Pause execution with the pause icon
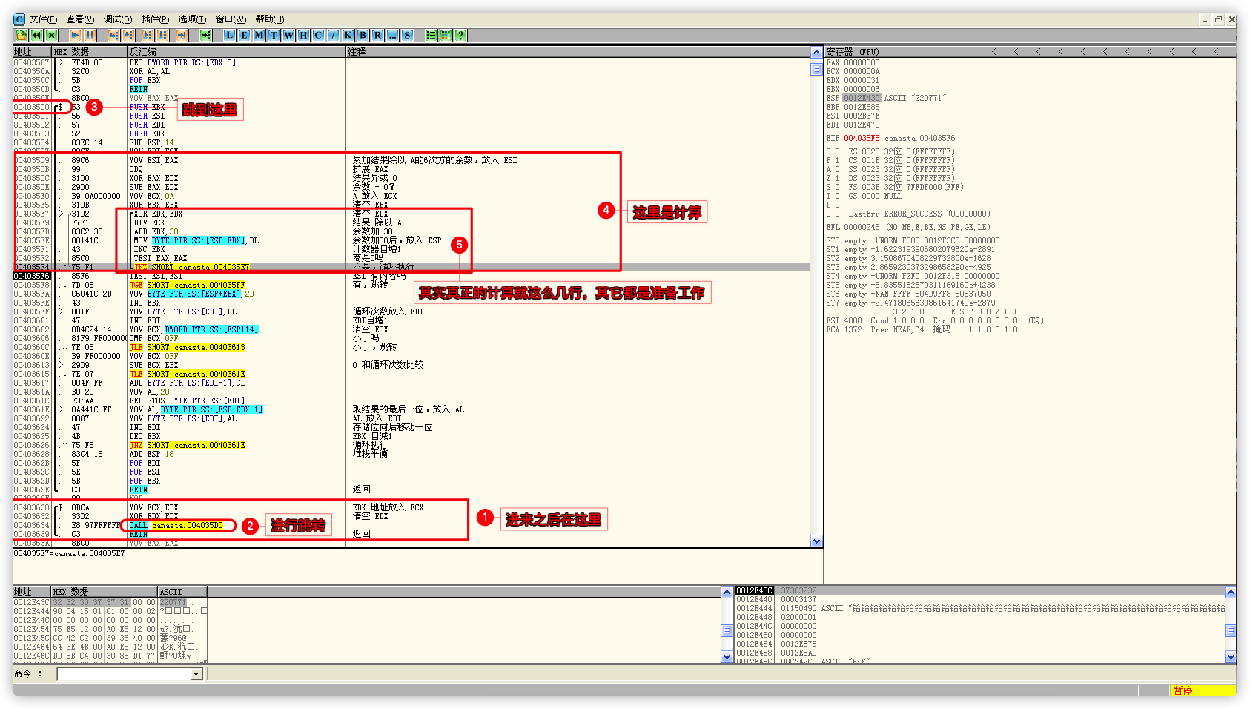The height and width of the screenshot is (709, 1250). 90,35
